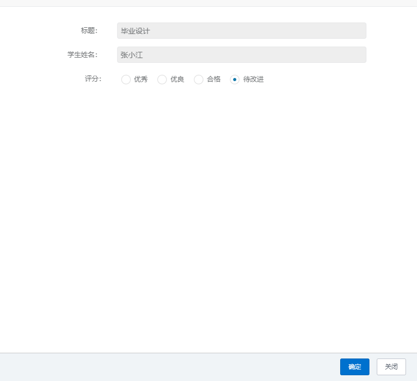Click the 学生姓名: label text
Viewport: 417px width, 381px height.
click(x=83, y=54)
